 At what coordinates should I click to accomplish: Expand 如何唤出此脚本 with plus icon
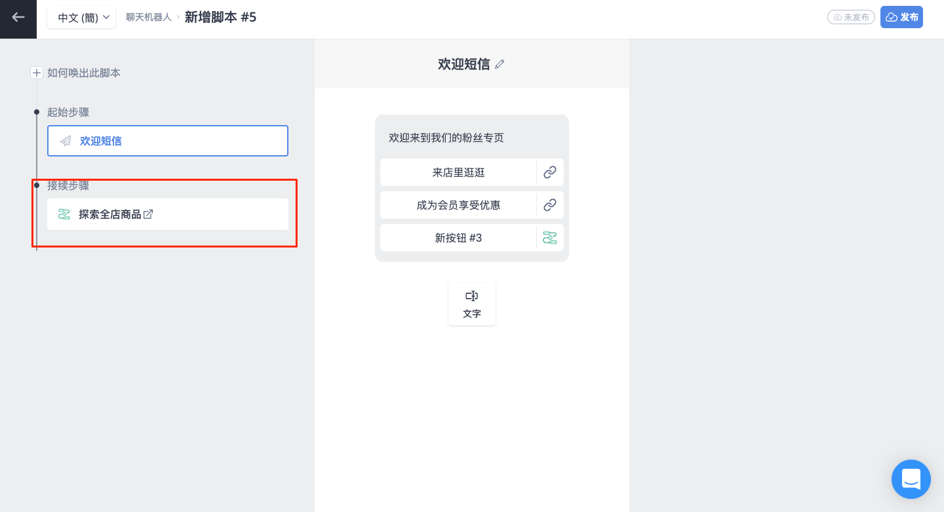[x=37, y=73]
